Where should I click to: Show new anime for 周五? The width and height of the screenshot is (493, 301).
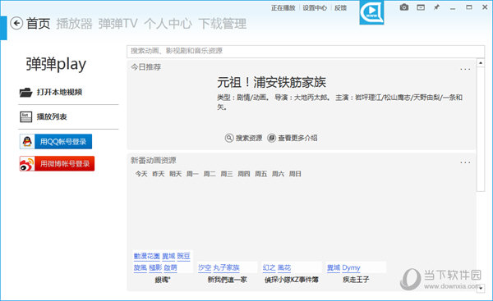point(261,174)
